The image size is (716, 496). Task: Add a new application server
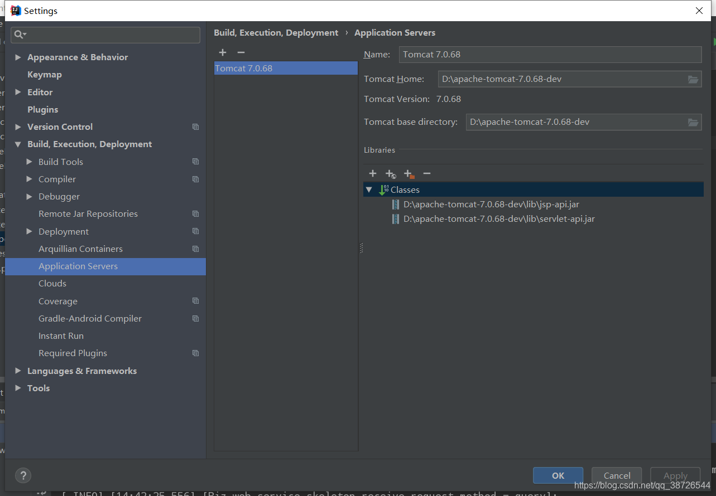tap(223, 52)
